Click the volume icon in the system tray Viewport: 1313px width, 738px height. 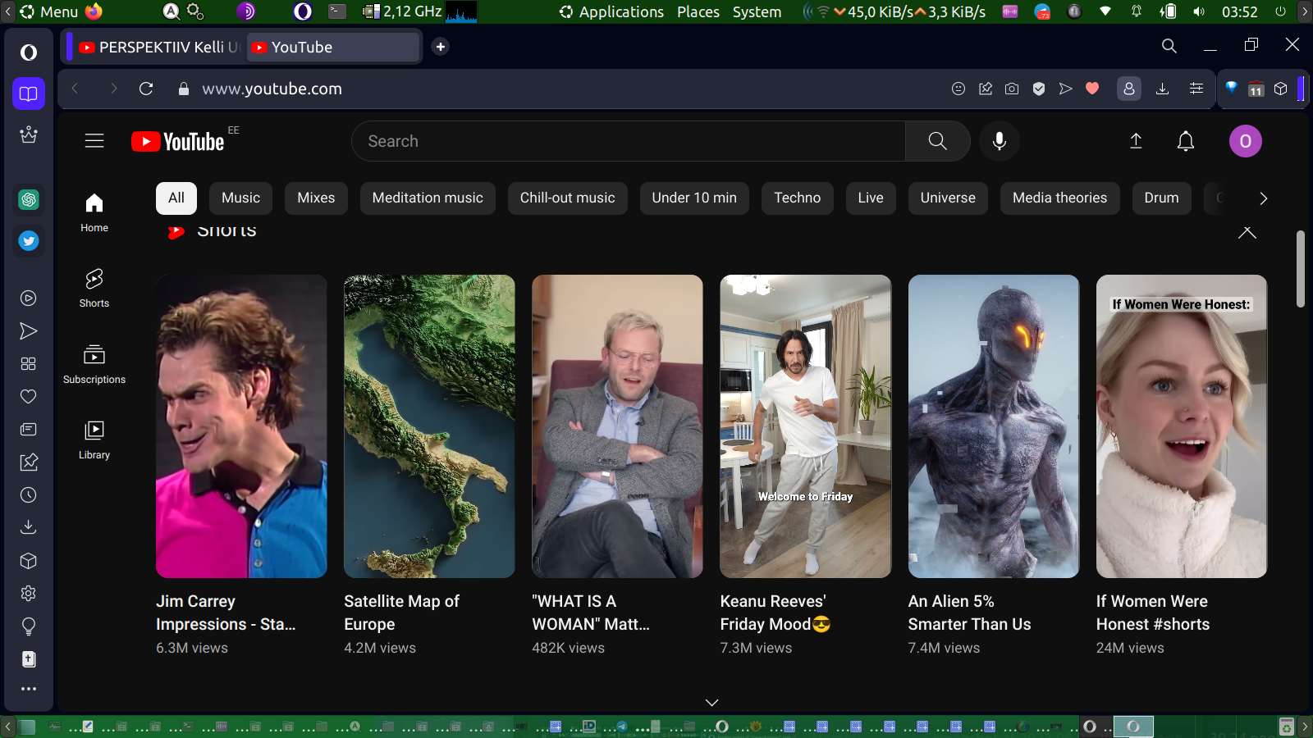click(1199, 11)
